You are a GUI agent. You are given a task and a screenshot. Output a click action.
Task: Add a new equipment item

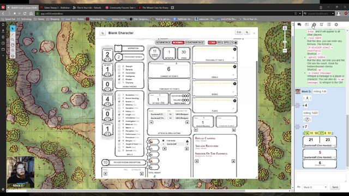tap(165, 149)
